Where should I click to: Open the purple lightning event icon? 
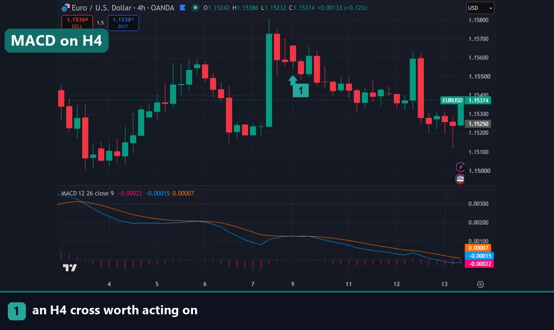(x=460, y=167)
